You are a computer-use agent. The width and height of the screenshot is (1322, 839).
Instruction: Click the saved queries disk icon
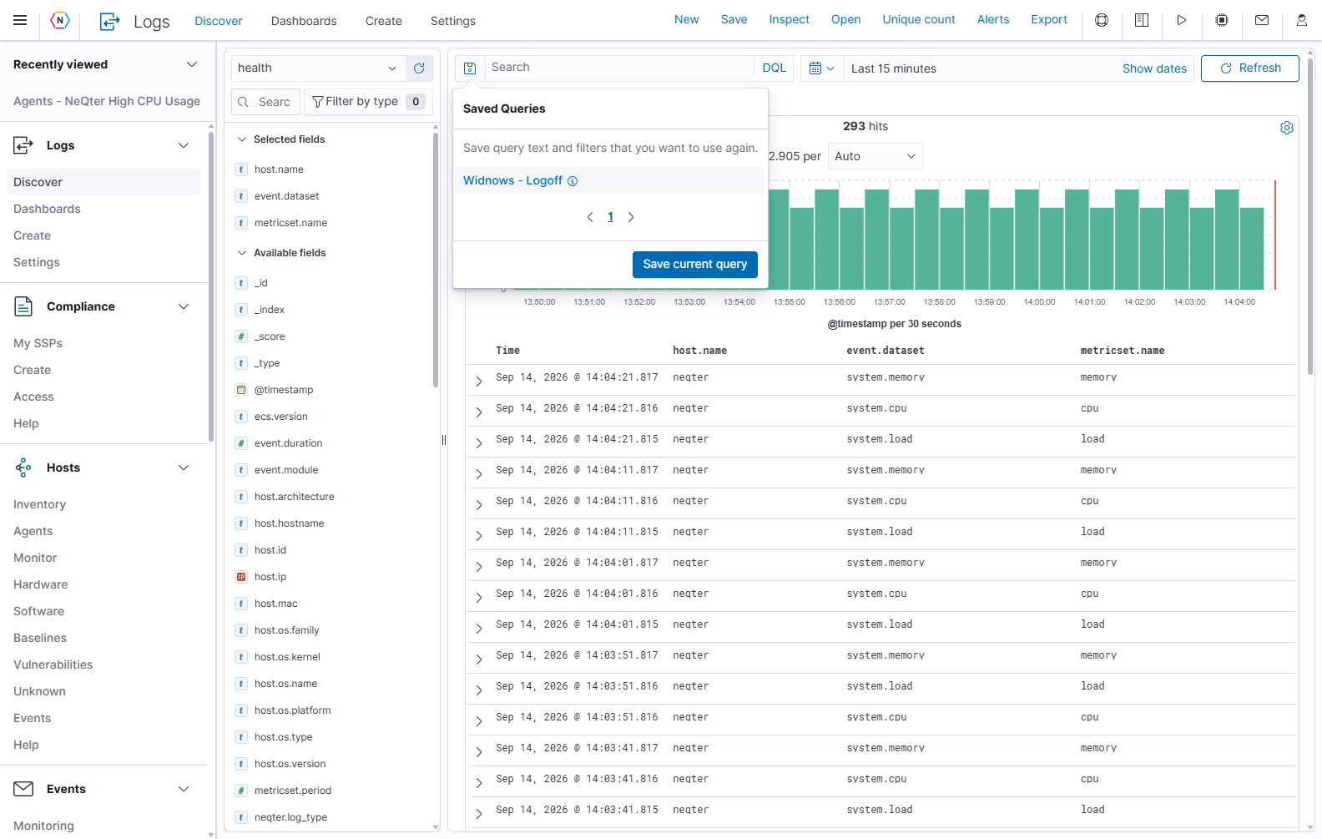pos(470,68)
